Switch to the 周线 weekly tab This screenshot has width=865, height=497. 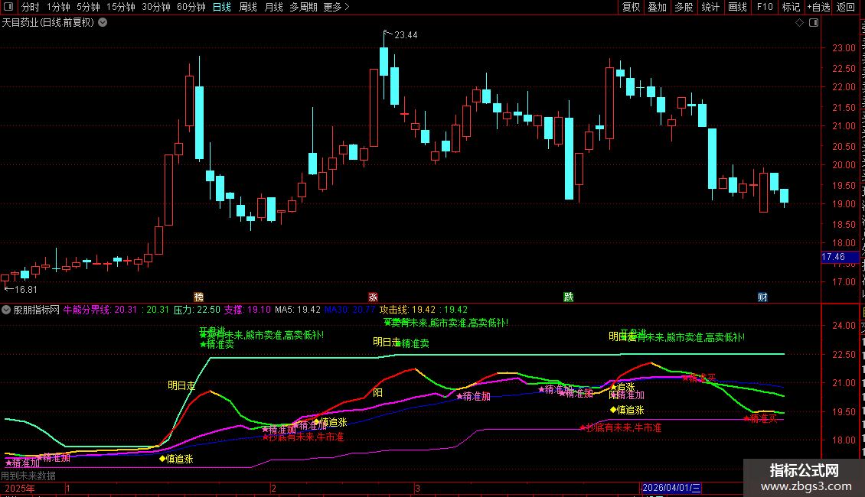pos(248,7)
